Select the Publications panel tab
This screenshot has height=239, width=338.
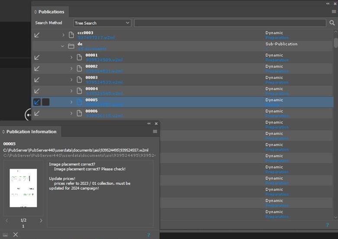[50, 12]
